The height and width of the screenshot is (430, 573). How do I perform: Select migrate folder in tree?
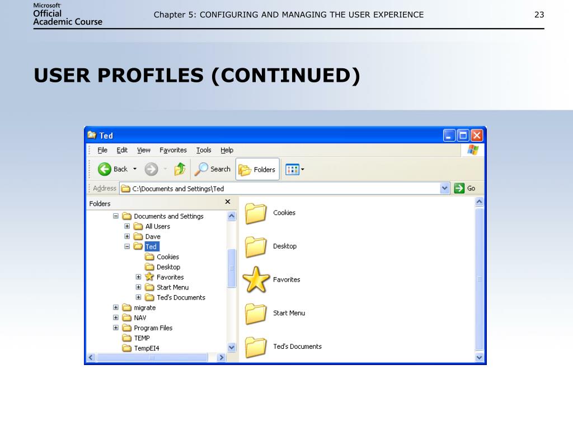[139, 307]
